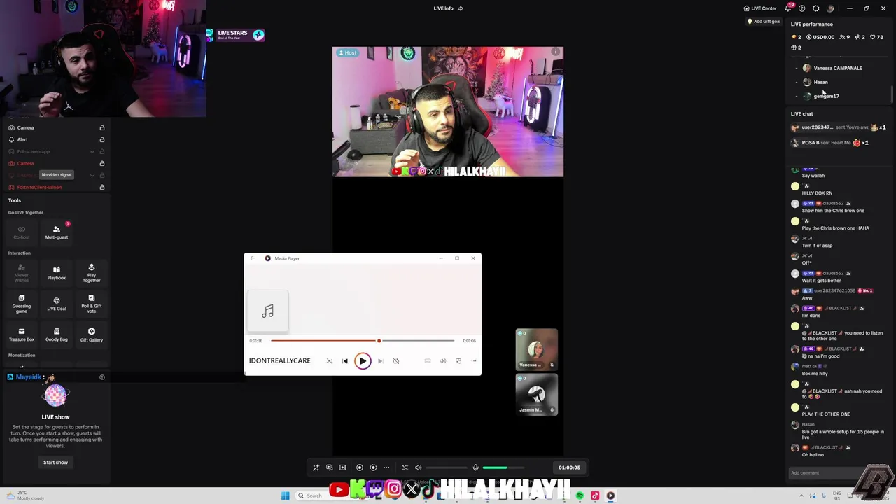Open the Play Together tool
896x504 pixels.
pos(92,273)
